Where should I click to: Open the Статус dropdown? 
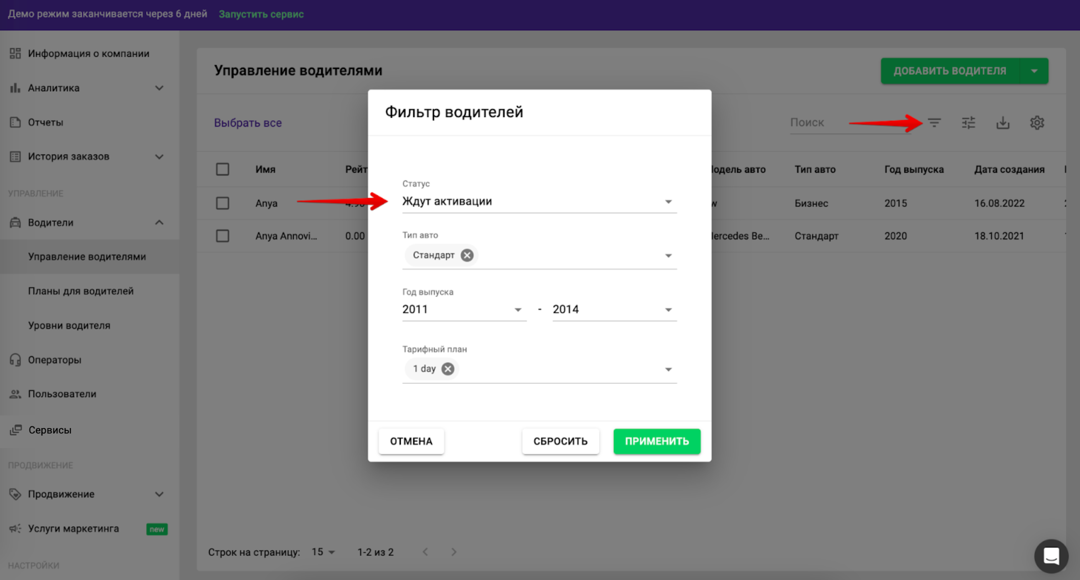pyautogui.click(x=539, y=202)
